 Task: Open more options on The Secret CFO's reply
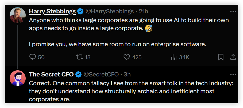233,74
